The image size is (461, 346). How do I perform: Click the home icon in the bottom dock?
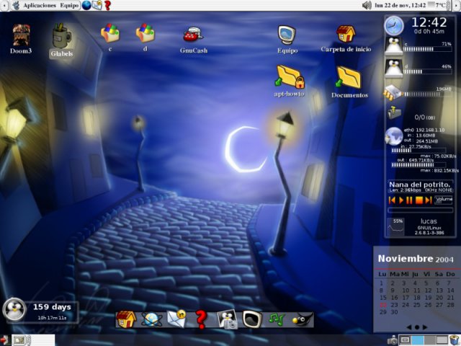click(126, 319)
